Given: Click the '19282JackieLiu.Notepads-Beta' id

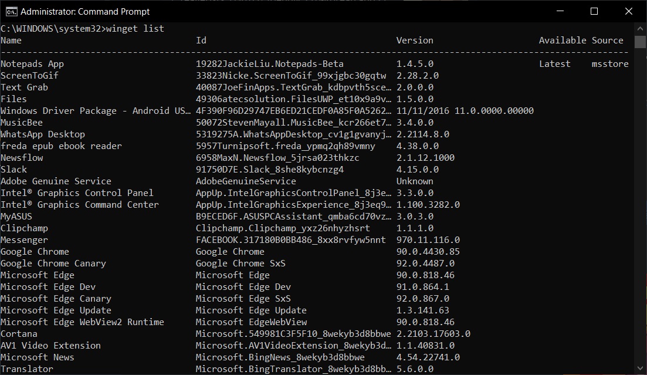Looking at the screenshot, I should [x=269, y=64].
